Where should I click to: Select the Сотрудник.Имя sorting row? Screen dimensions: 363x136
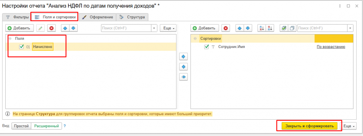(272, 47)
